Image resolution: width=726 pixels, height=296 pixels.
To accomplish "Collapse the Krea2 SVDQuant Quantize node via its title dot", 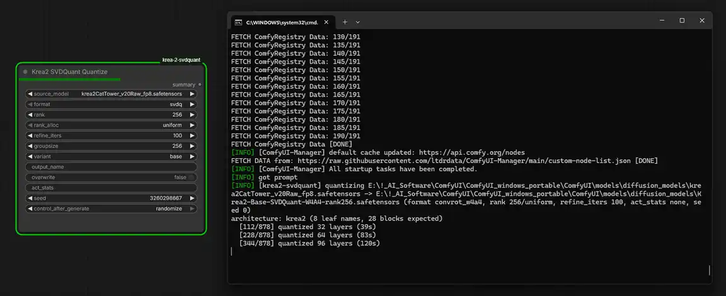I will click(25, 72).
